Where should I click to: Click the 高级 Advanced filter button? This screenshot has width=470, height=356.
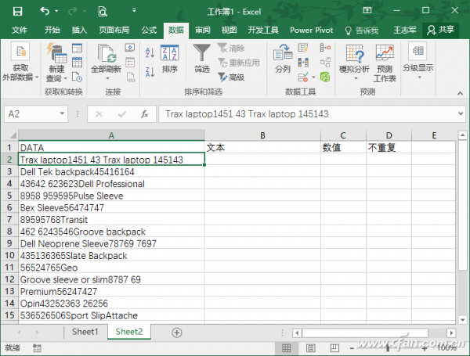[x=231, y=77]
